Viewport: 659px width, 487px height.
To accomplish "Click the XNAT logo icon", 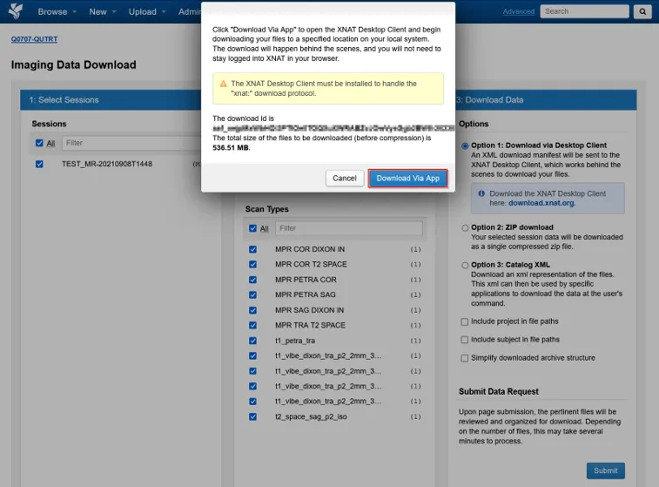I will coord(16,11).
